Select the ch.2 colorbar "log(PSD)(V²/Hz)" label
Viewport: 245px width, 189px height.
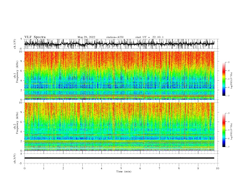pyautogui.click(x=232, y=132)
